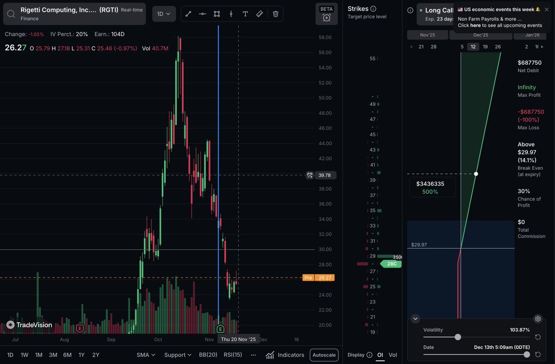555x364 pixels.
Task: Open strategy settings gear icon
Action: 537,319
